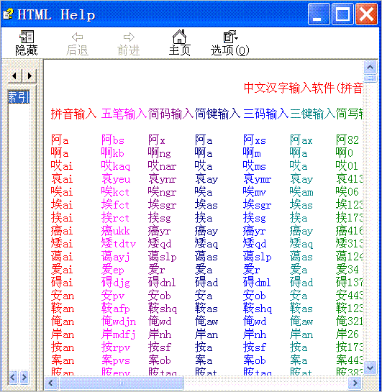382x392 pixels.
Task: Click the entry 哎nar
Action: coord(163,166)
